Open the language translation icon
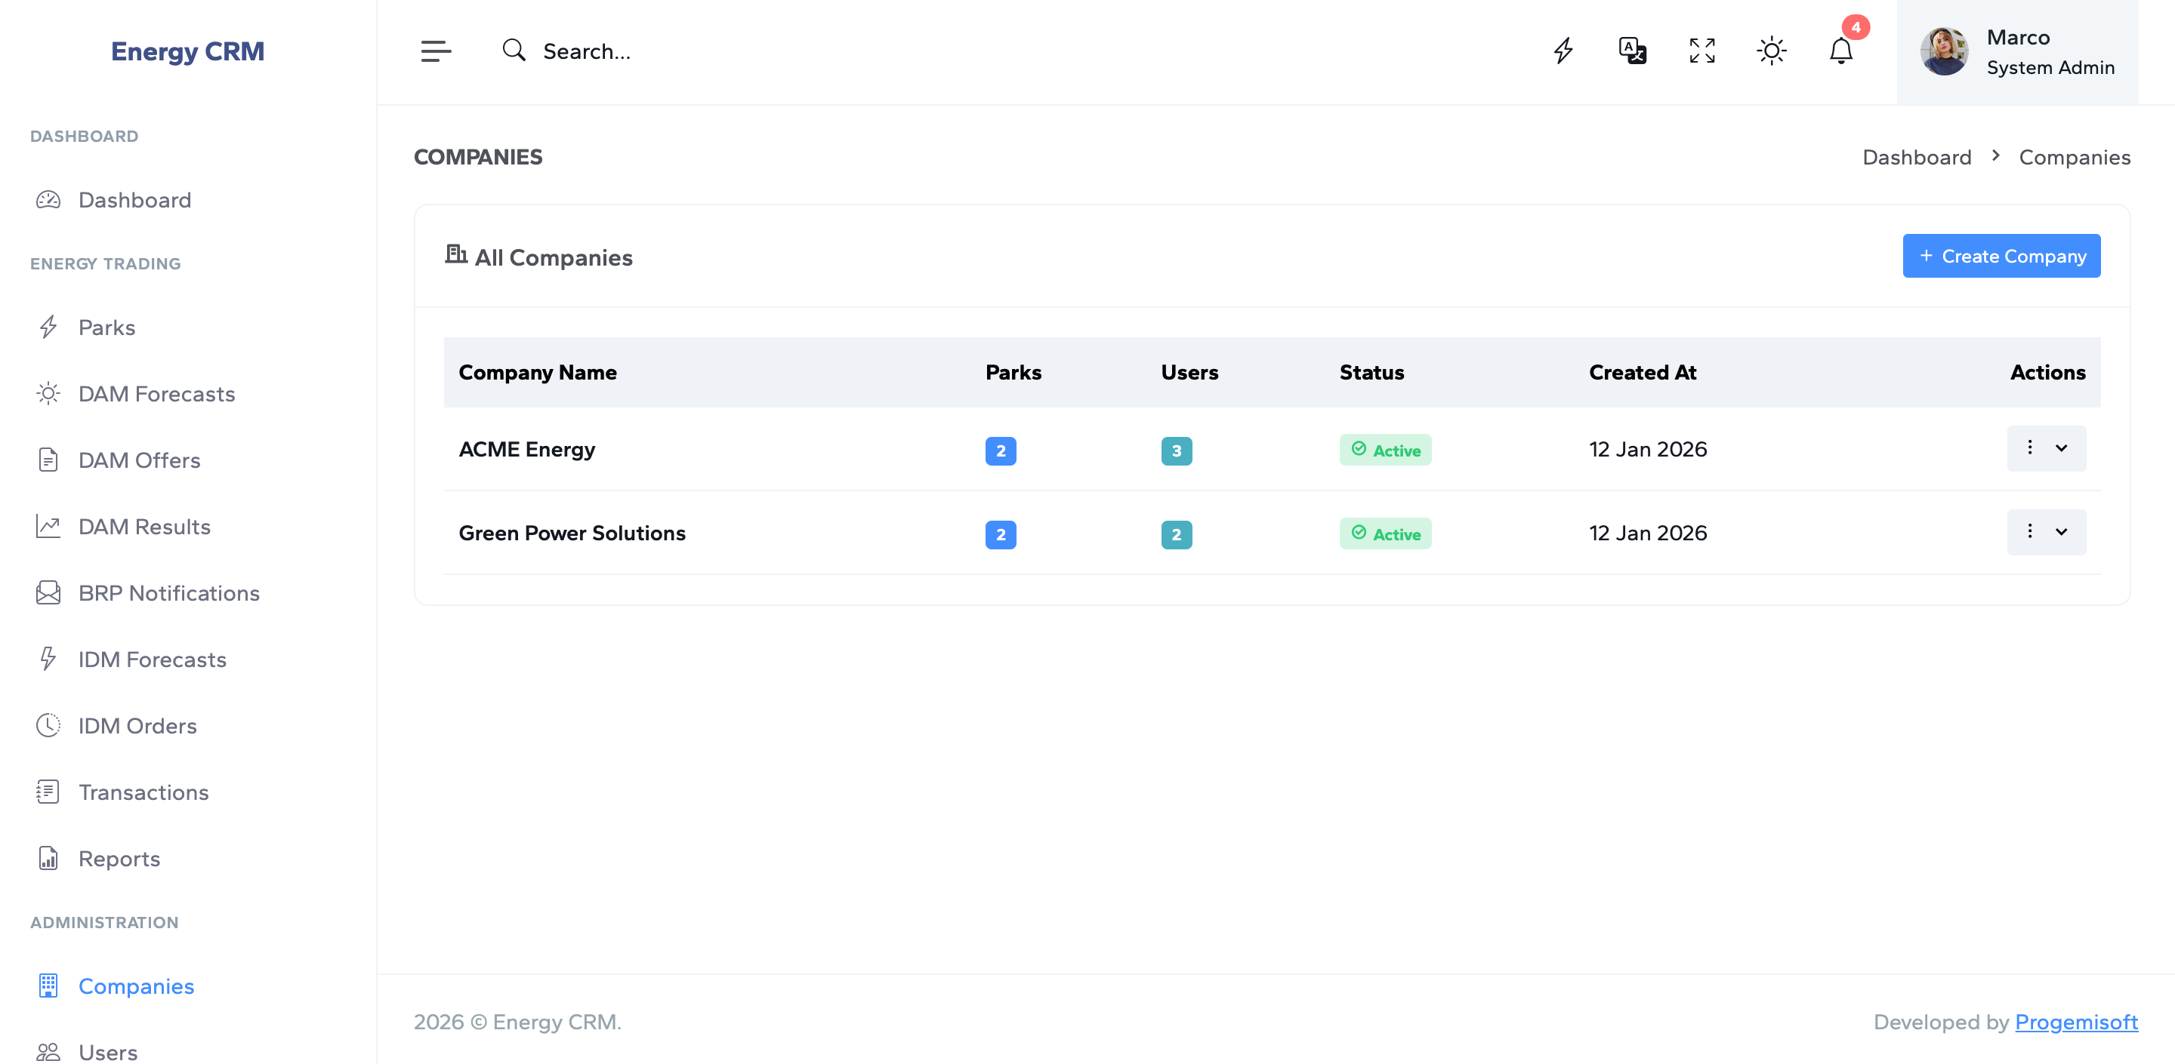This screenshot has width=2175, height=1064. 1632,51
